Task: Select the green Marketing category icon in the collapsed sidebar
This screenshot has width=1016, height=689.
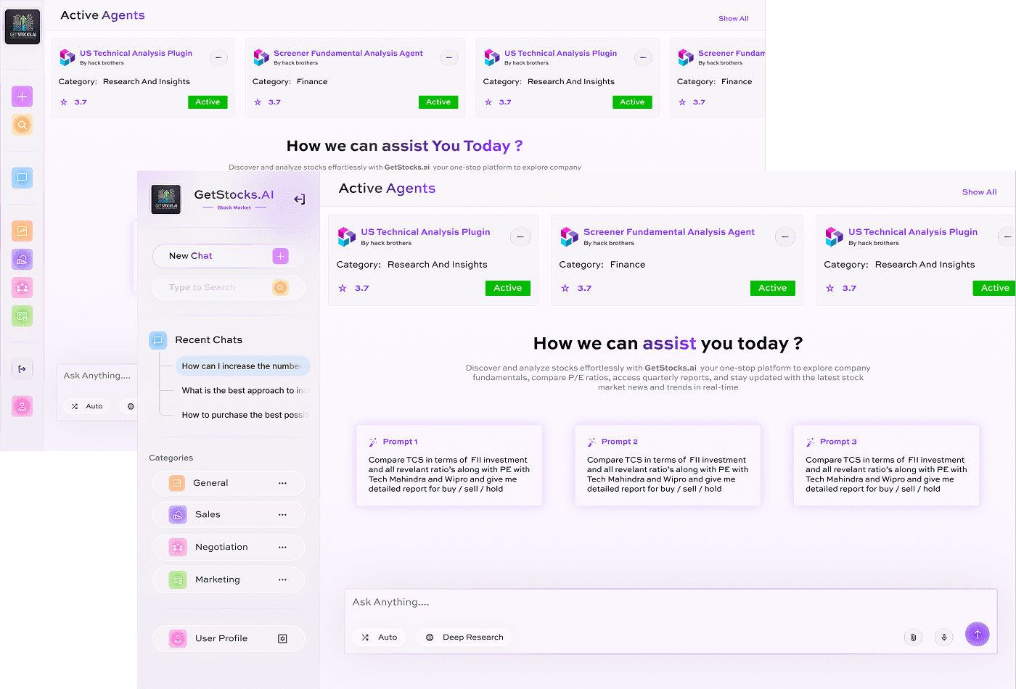Action: coord(22,315)
